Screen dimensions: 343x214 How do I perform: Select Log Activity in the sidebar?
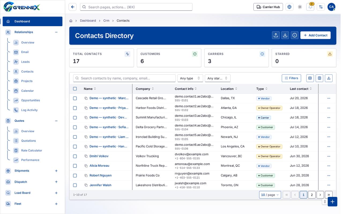[29, 110]
